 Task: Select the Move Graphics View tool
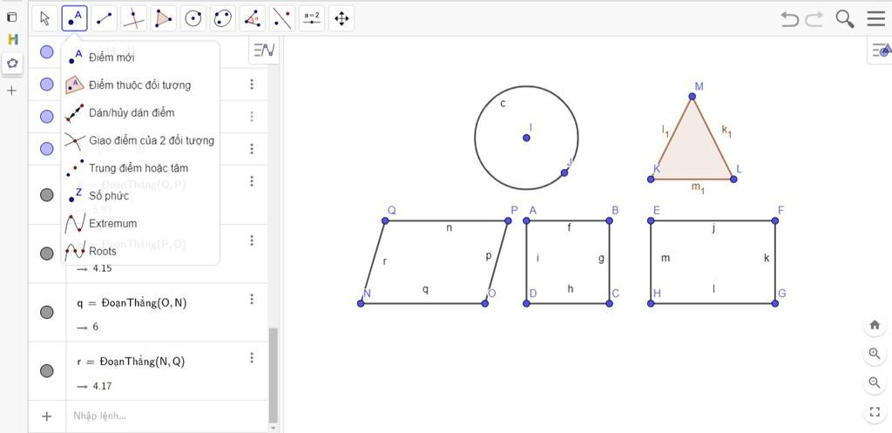pyautogui.click(x=341, y=19)
